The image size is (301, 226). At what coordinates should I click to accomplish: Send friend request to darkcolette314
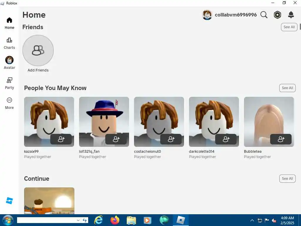[226, 139]
